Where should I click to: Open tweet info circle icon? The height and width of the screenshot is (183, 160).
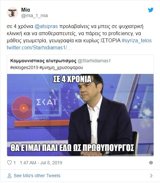click(151, 163)
